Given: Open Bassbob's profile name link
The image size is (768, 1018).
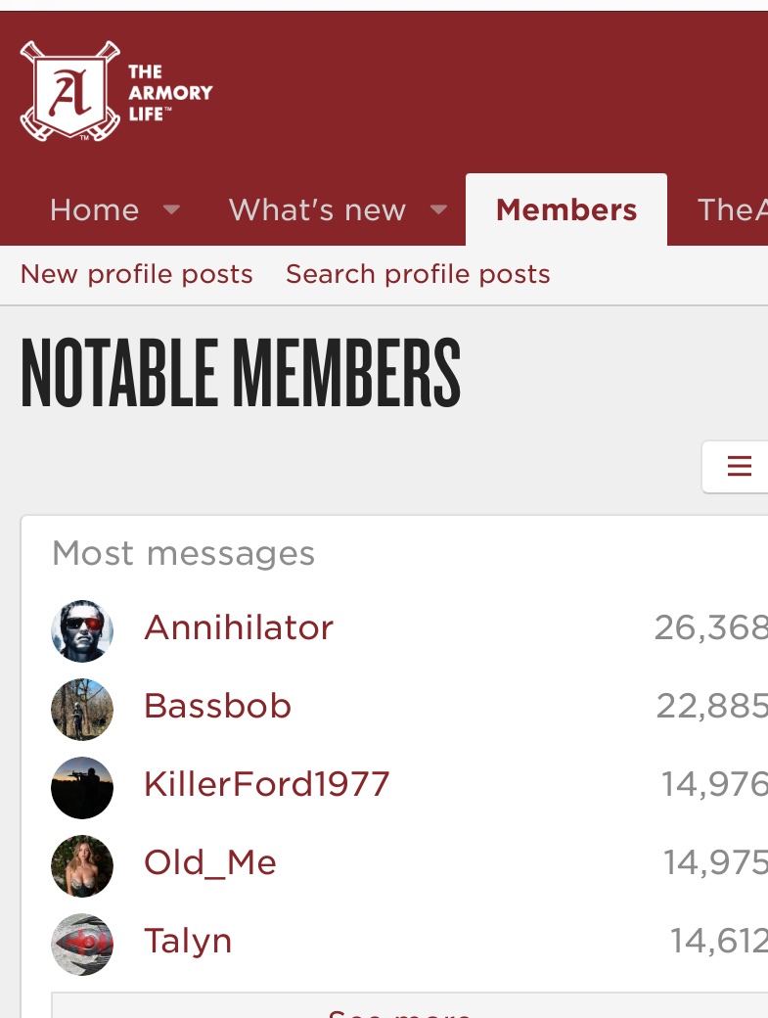Looking at the screenshot, I should click(217, 706).
